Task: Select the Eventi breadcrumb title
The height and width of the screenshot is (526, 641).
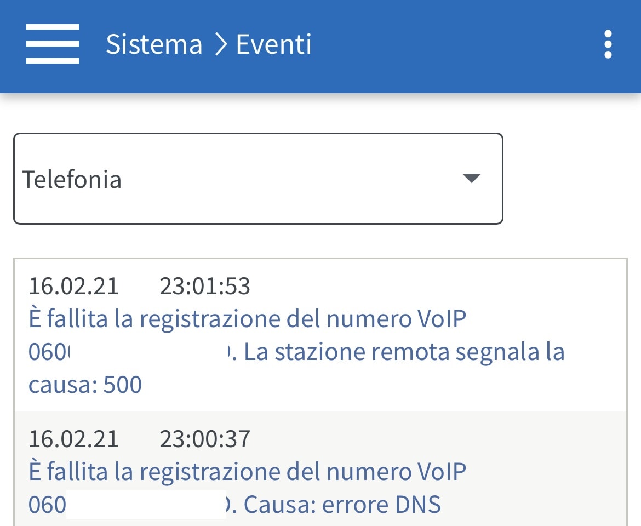Action: [273, 44]
